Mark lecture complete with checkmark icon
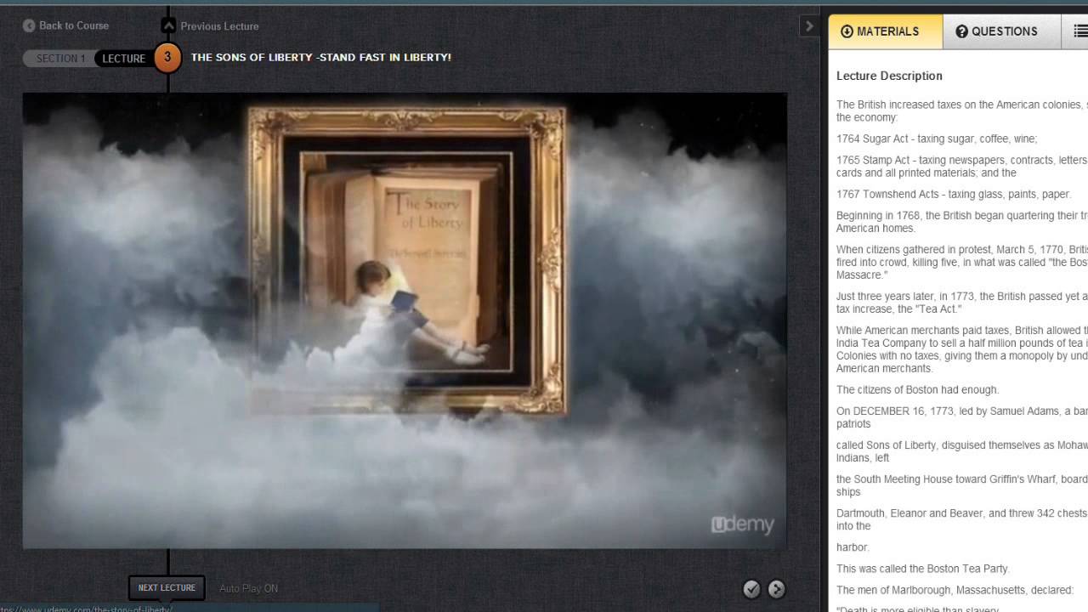Image resolution: width=1088 pixels, height=612 pixels. [x=751, y=589]
